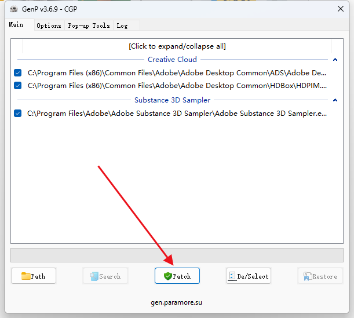
Task: Click the Path folder button
Action: (x=34, y=276)
